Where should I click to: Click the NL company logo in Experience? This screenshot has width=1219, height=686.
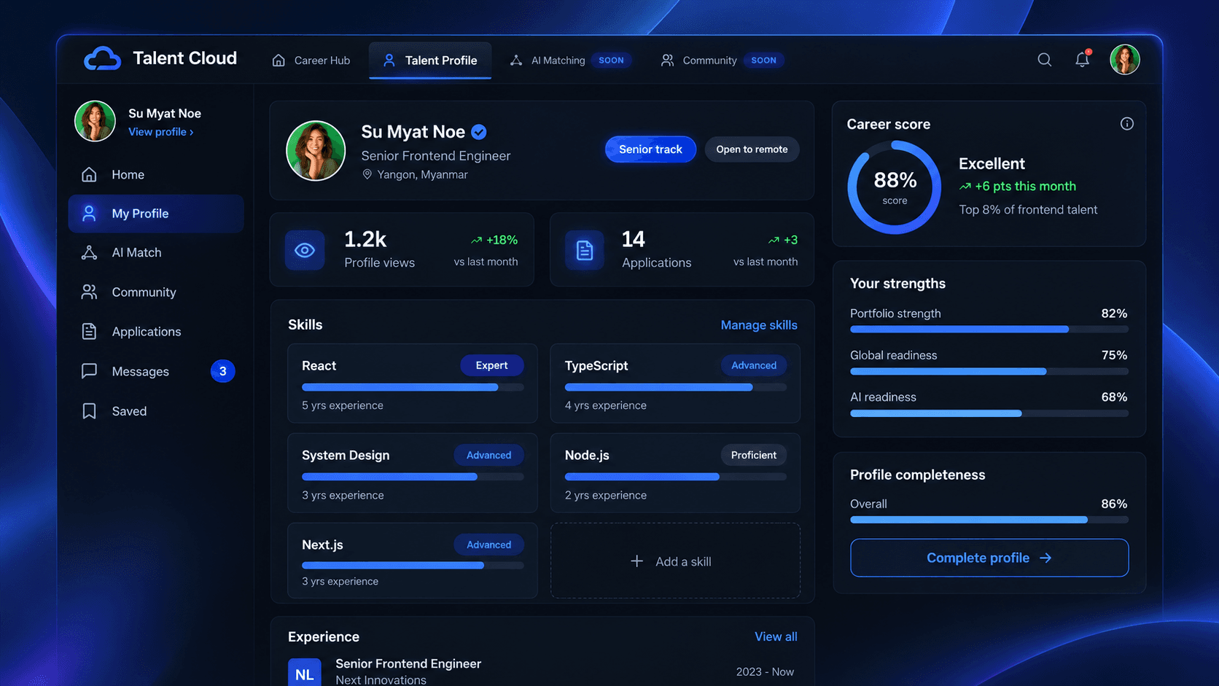pyautogui.click(x=304, y=673)
